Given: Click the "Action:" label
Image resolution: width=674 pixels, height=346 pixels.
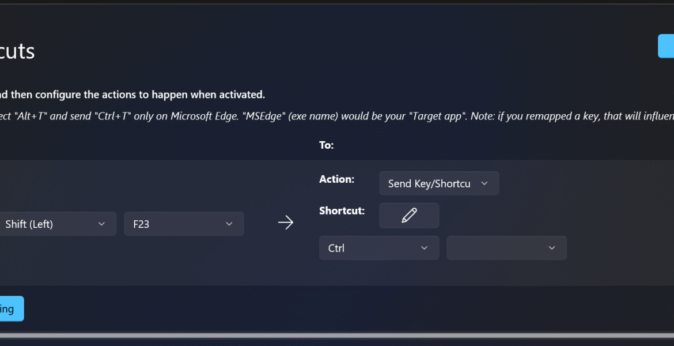Looking at the screenshot, I should (336, 179).
